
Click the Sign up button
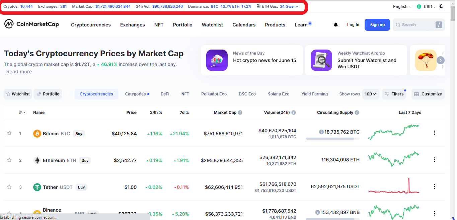pyautogui.click(x=377, y=25)
